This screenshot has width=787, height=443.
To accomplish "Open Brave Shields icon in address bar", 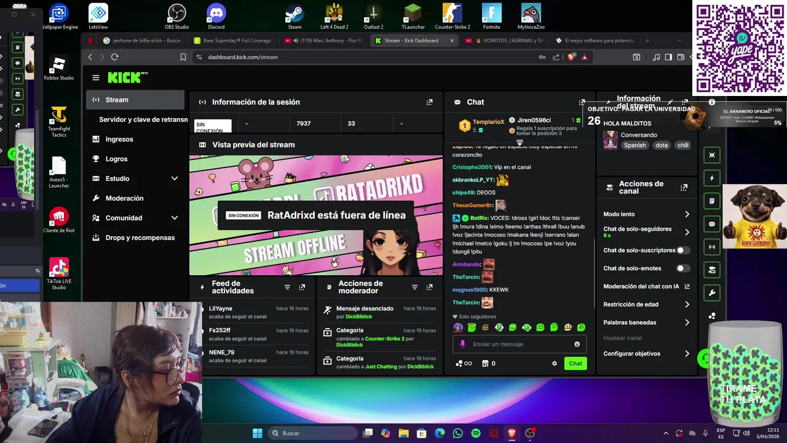I will 571,57.
